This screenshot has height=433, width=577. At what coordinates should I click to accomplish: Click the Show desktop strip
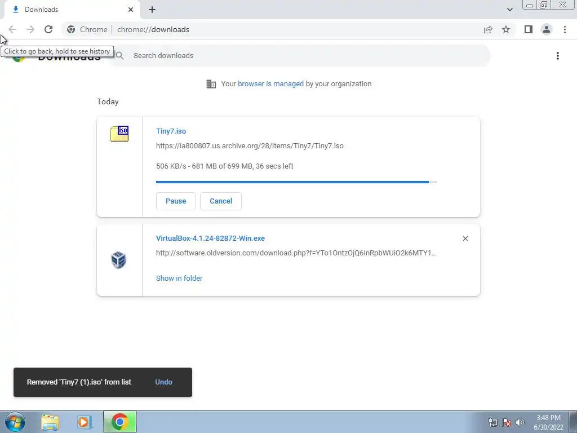coord(573,422)
